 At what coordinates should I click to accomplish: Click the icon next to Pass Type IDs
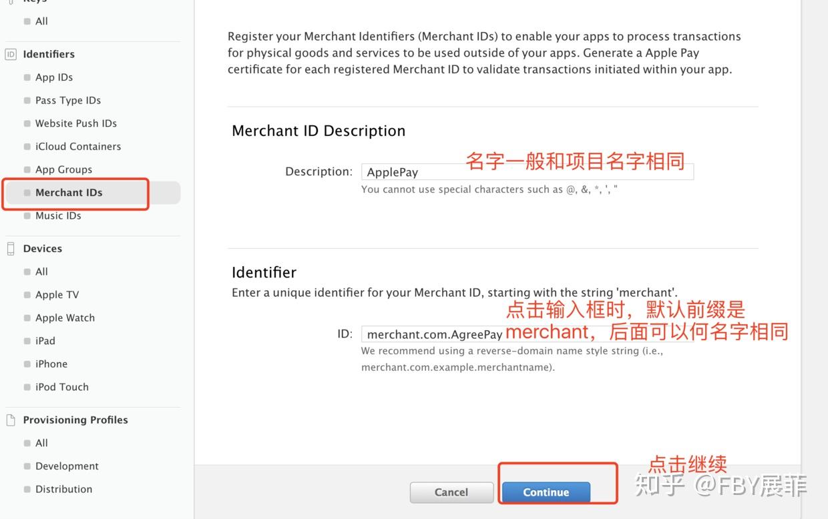27,100
